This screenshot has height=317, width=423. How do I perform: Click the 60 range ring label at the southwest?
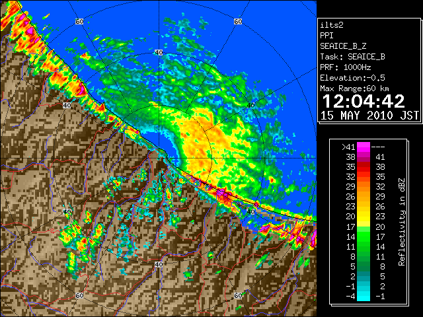click(x=79, y=295)
